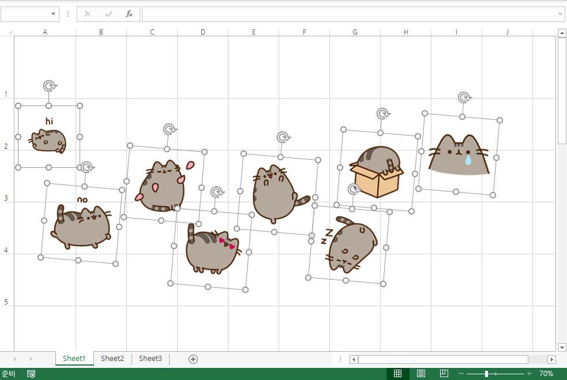The height and width of the screenshot is (380, 567).
Task: Expand the formula bar with chevron
Action: coord(560,14)
